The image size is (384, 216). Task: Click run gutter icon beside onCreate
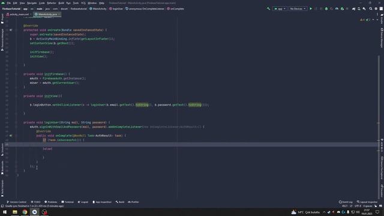pyautogui.click(x=11, y=30)
